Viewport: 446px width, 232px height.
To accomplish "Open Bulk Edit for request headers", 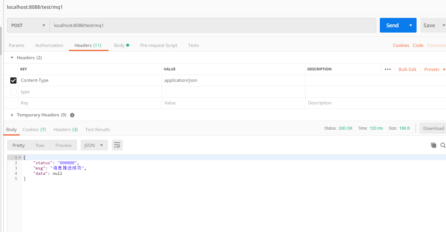I will (x=407, y=69).
